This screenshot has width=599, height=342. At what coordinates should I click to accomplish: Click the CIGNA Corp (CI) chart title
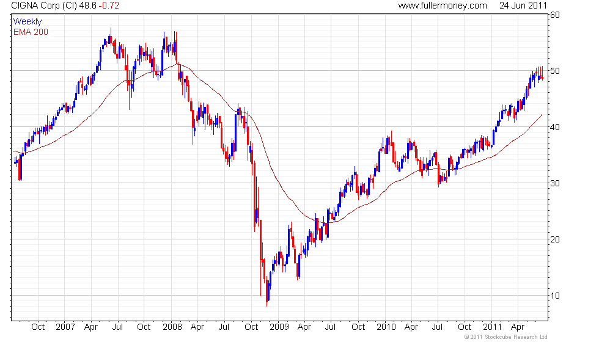click(65, 5)
